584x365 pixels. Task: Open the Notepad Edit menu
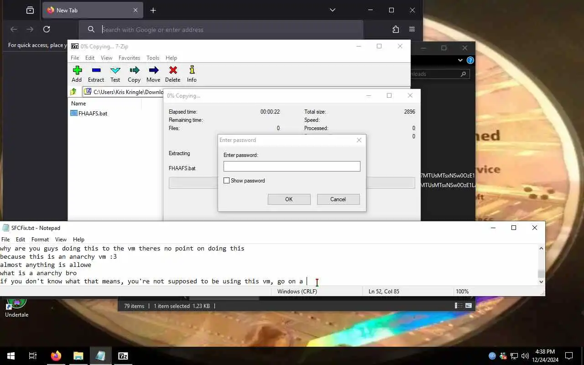[x=21, y=239]
